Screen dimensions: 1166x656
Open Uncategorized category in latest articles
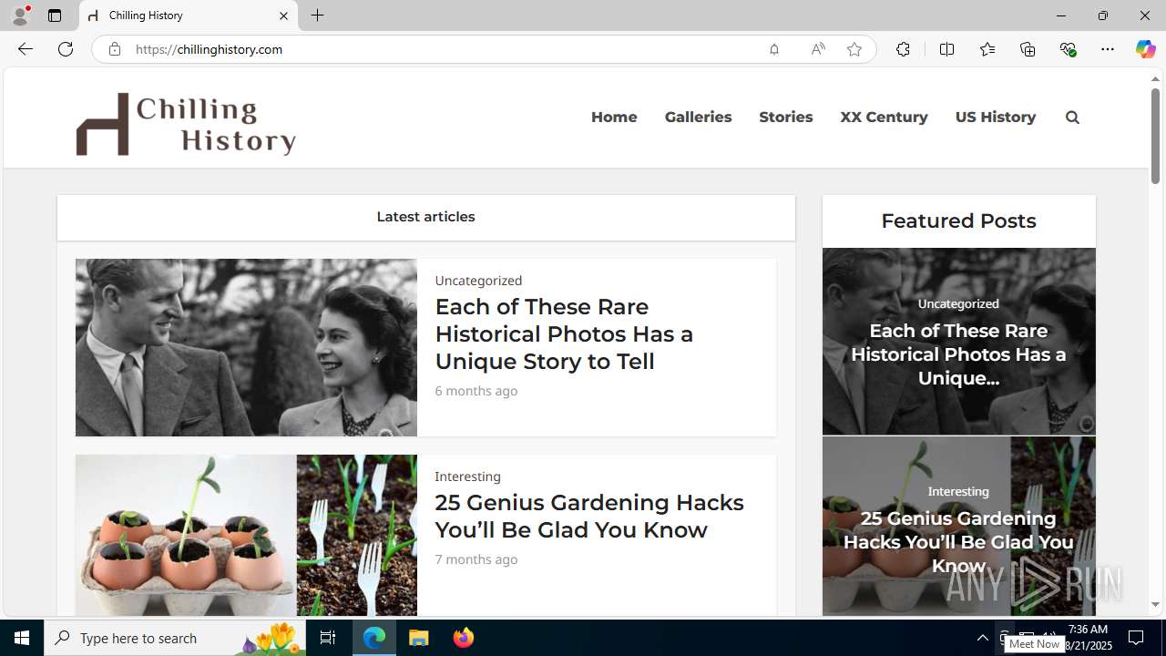coord(478,281)
